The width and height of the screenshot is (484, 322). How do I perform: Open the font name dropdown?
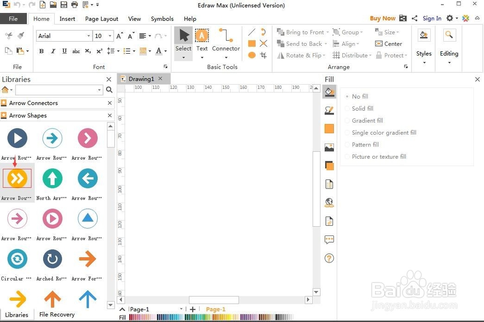[x=89, y=36]
